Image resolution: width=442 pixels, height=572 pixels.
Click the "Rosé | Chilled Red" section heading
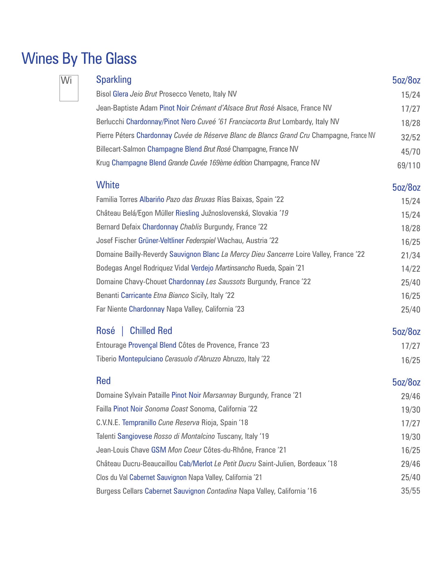point(134,331)
